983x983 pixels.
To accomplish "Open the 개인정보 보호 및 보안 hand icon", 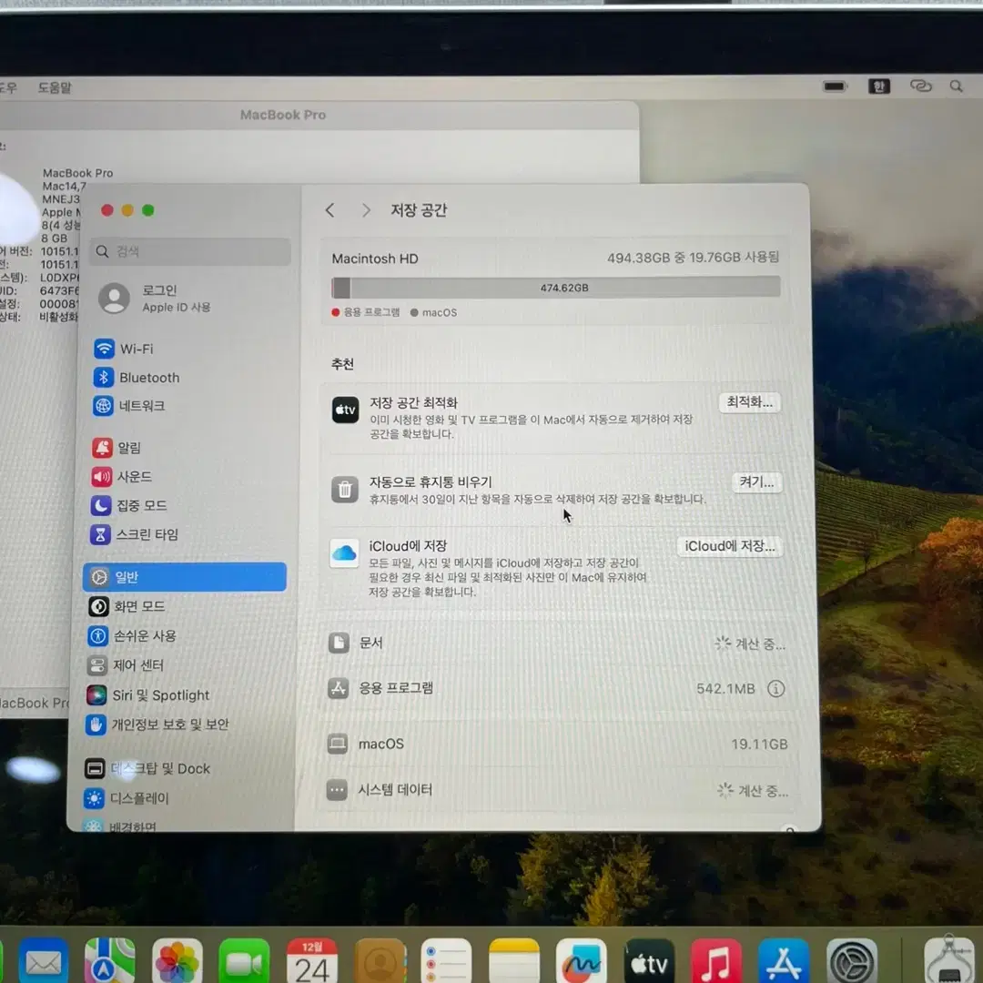I will tap(96, 725).
